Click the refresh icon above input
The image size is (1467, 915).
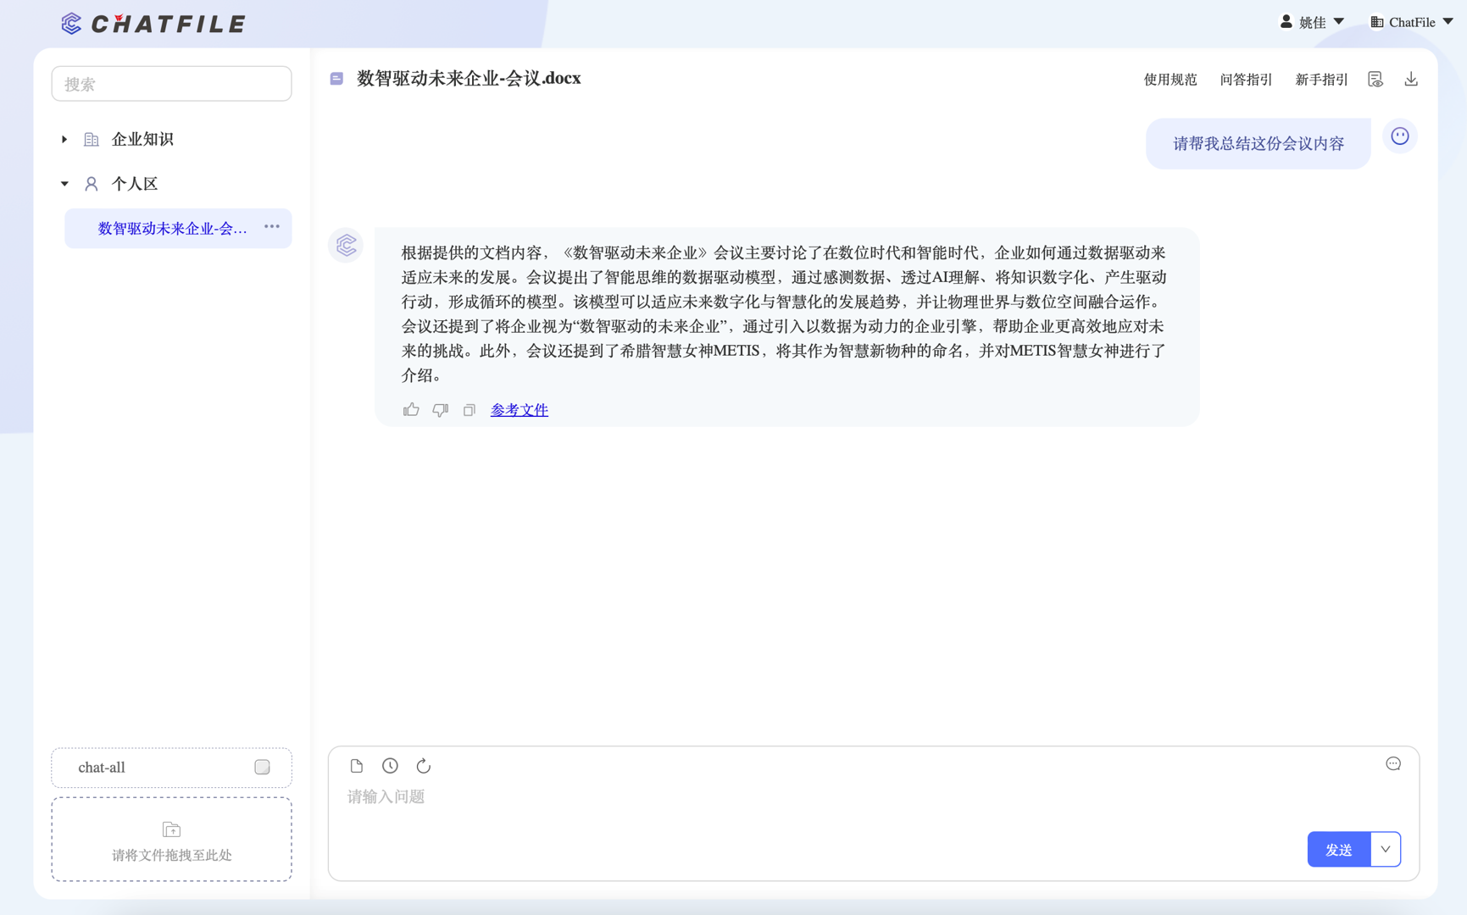423,766
